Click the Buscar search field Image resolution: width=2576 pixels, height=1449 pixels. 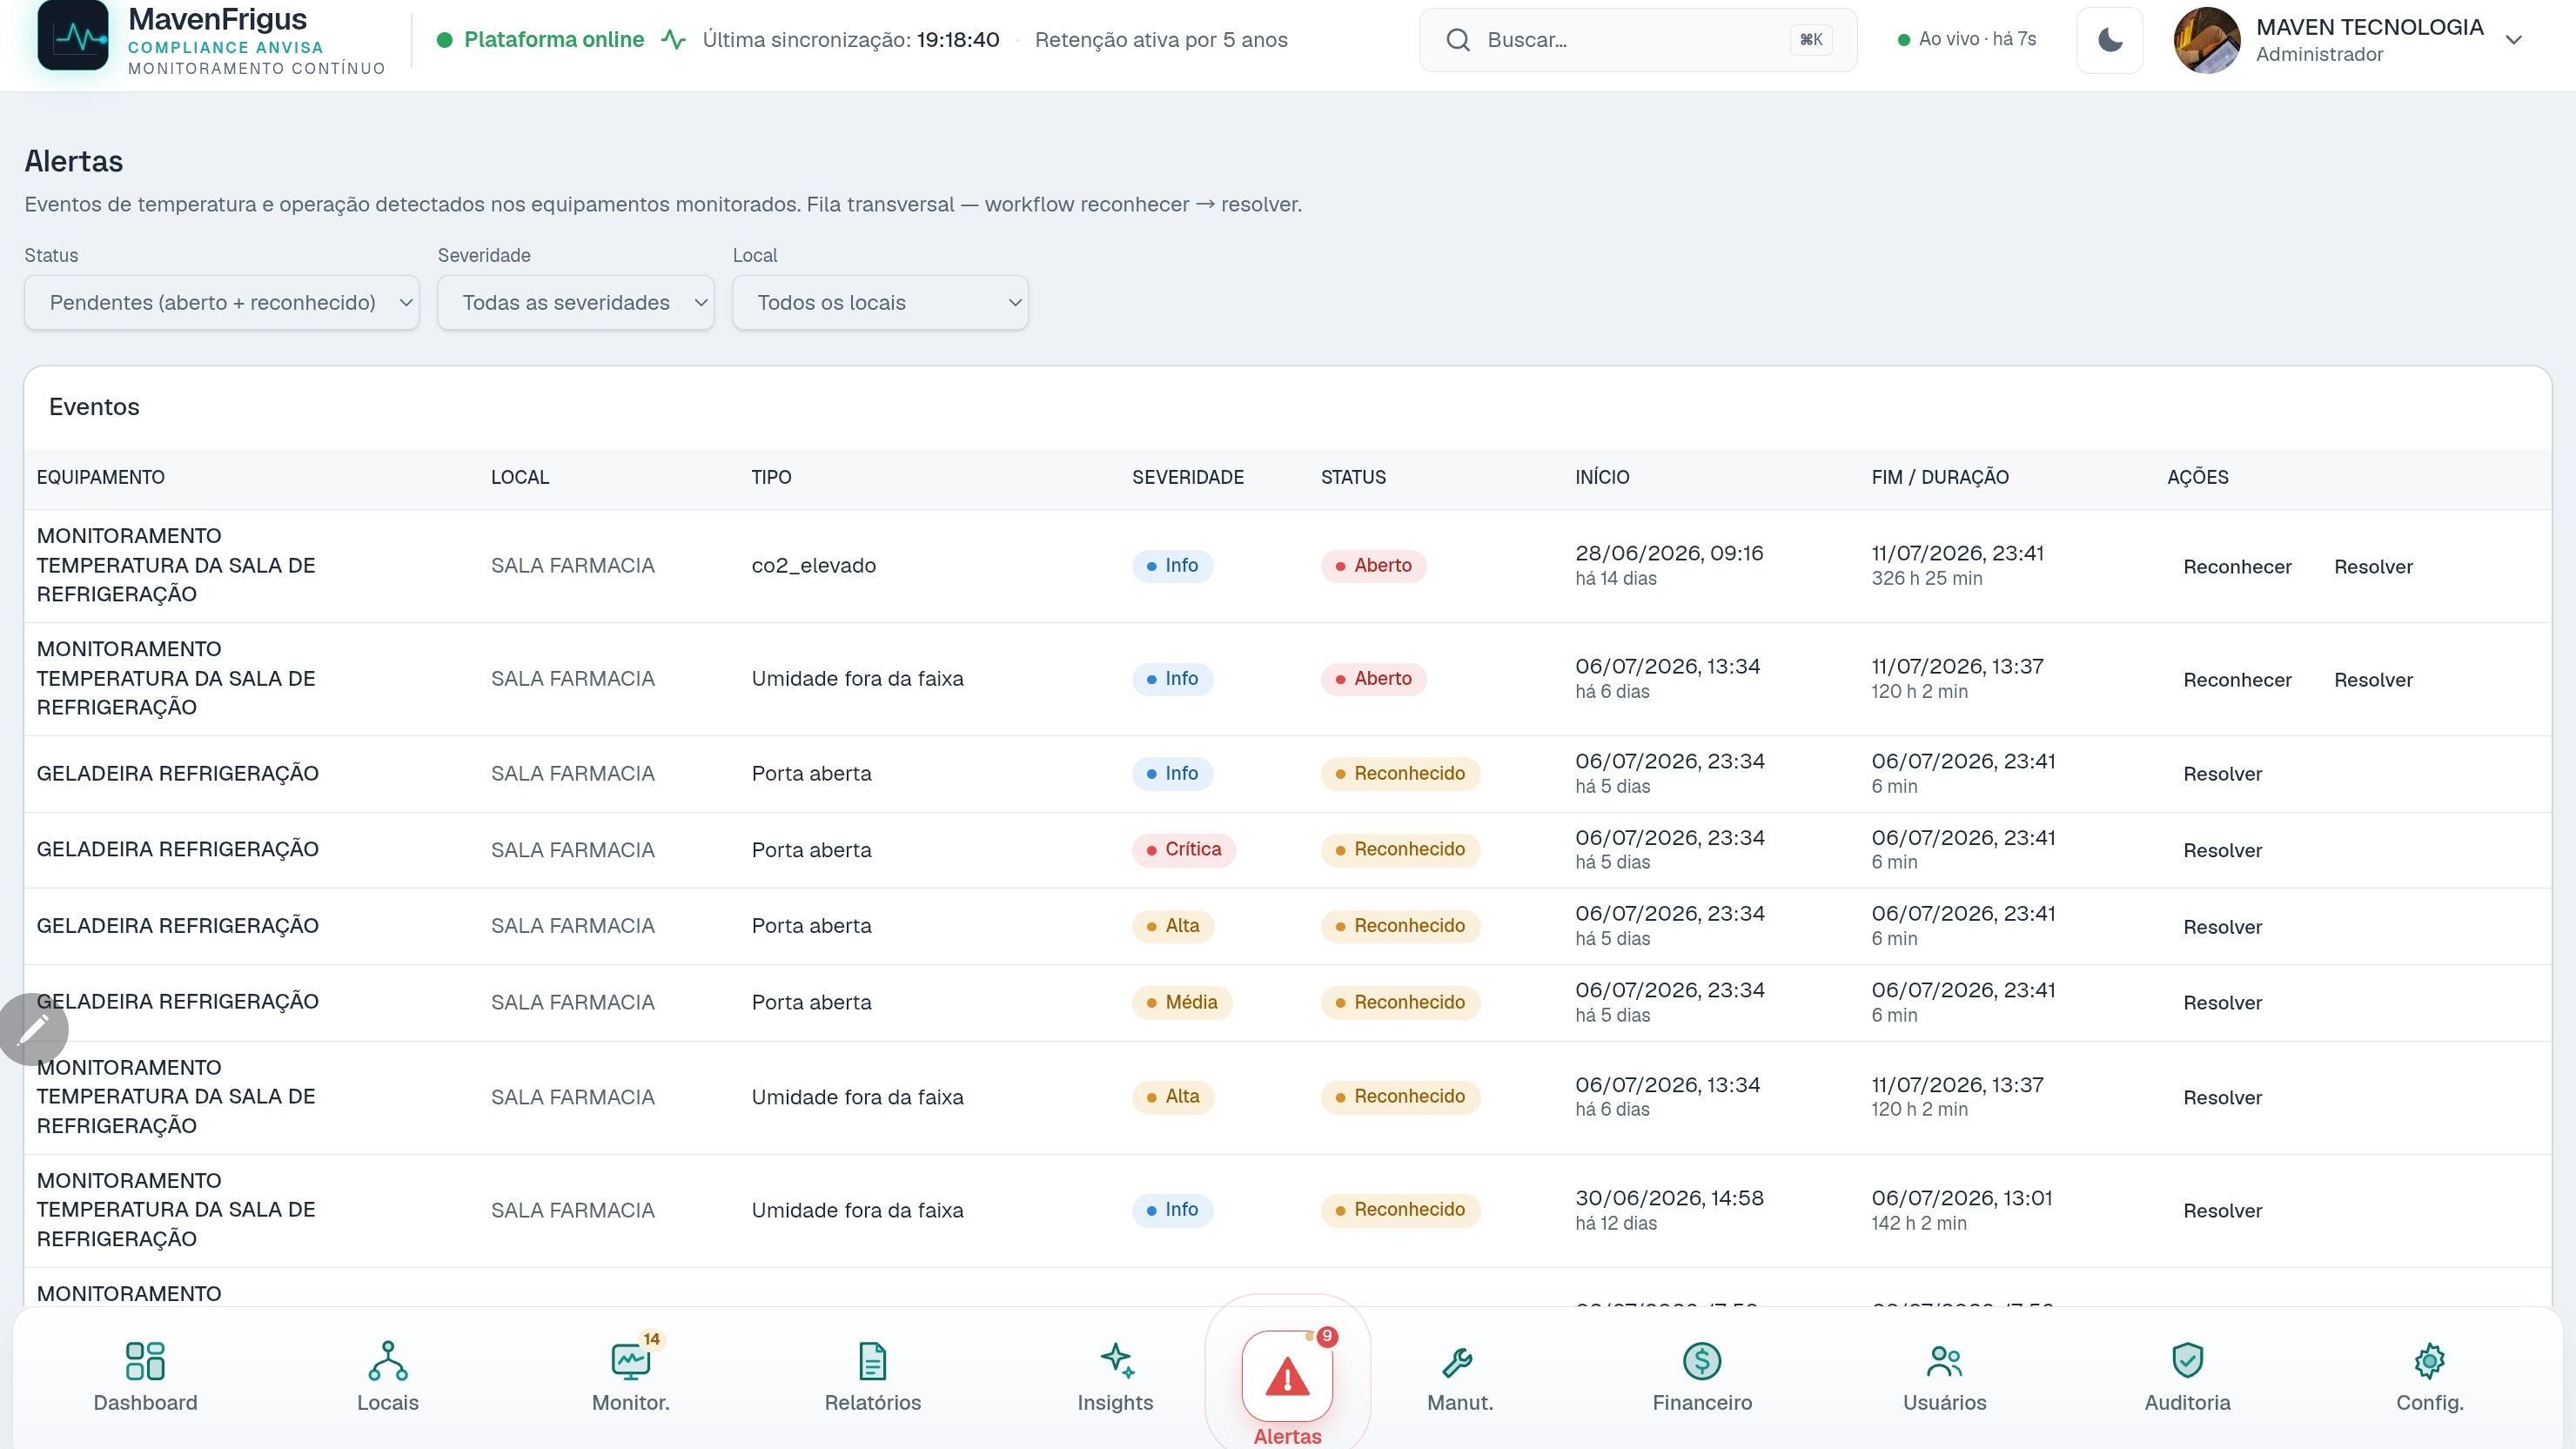click(x=1638, y=40)
